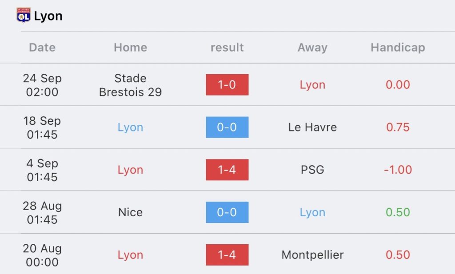455x274 pixels.
Task: Click the green 0.50 handicap value
Action: click(398, 212)
